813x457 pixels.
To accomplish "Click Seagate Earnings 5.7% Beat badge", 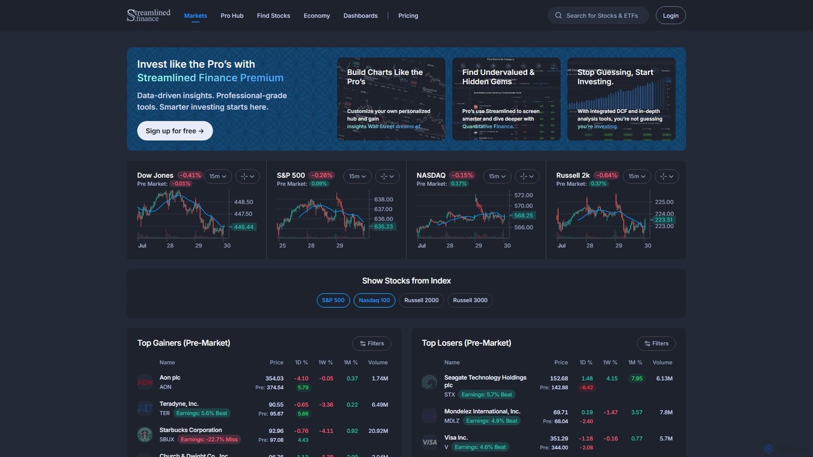I will tap(487, 395).
